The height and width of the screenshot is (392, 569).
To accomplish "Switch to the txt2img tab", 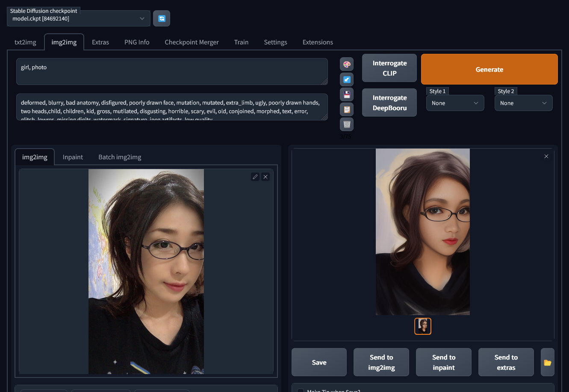I will (x=25, y=42).
